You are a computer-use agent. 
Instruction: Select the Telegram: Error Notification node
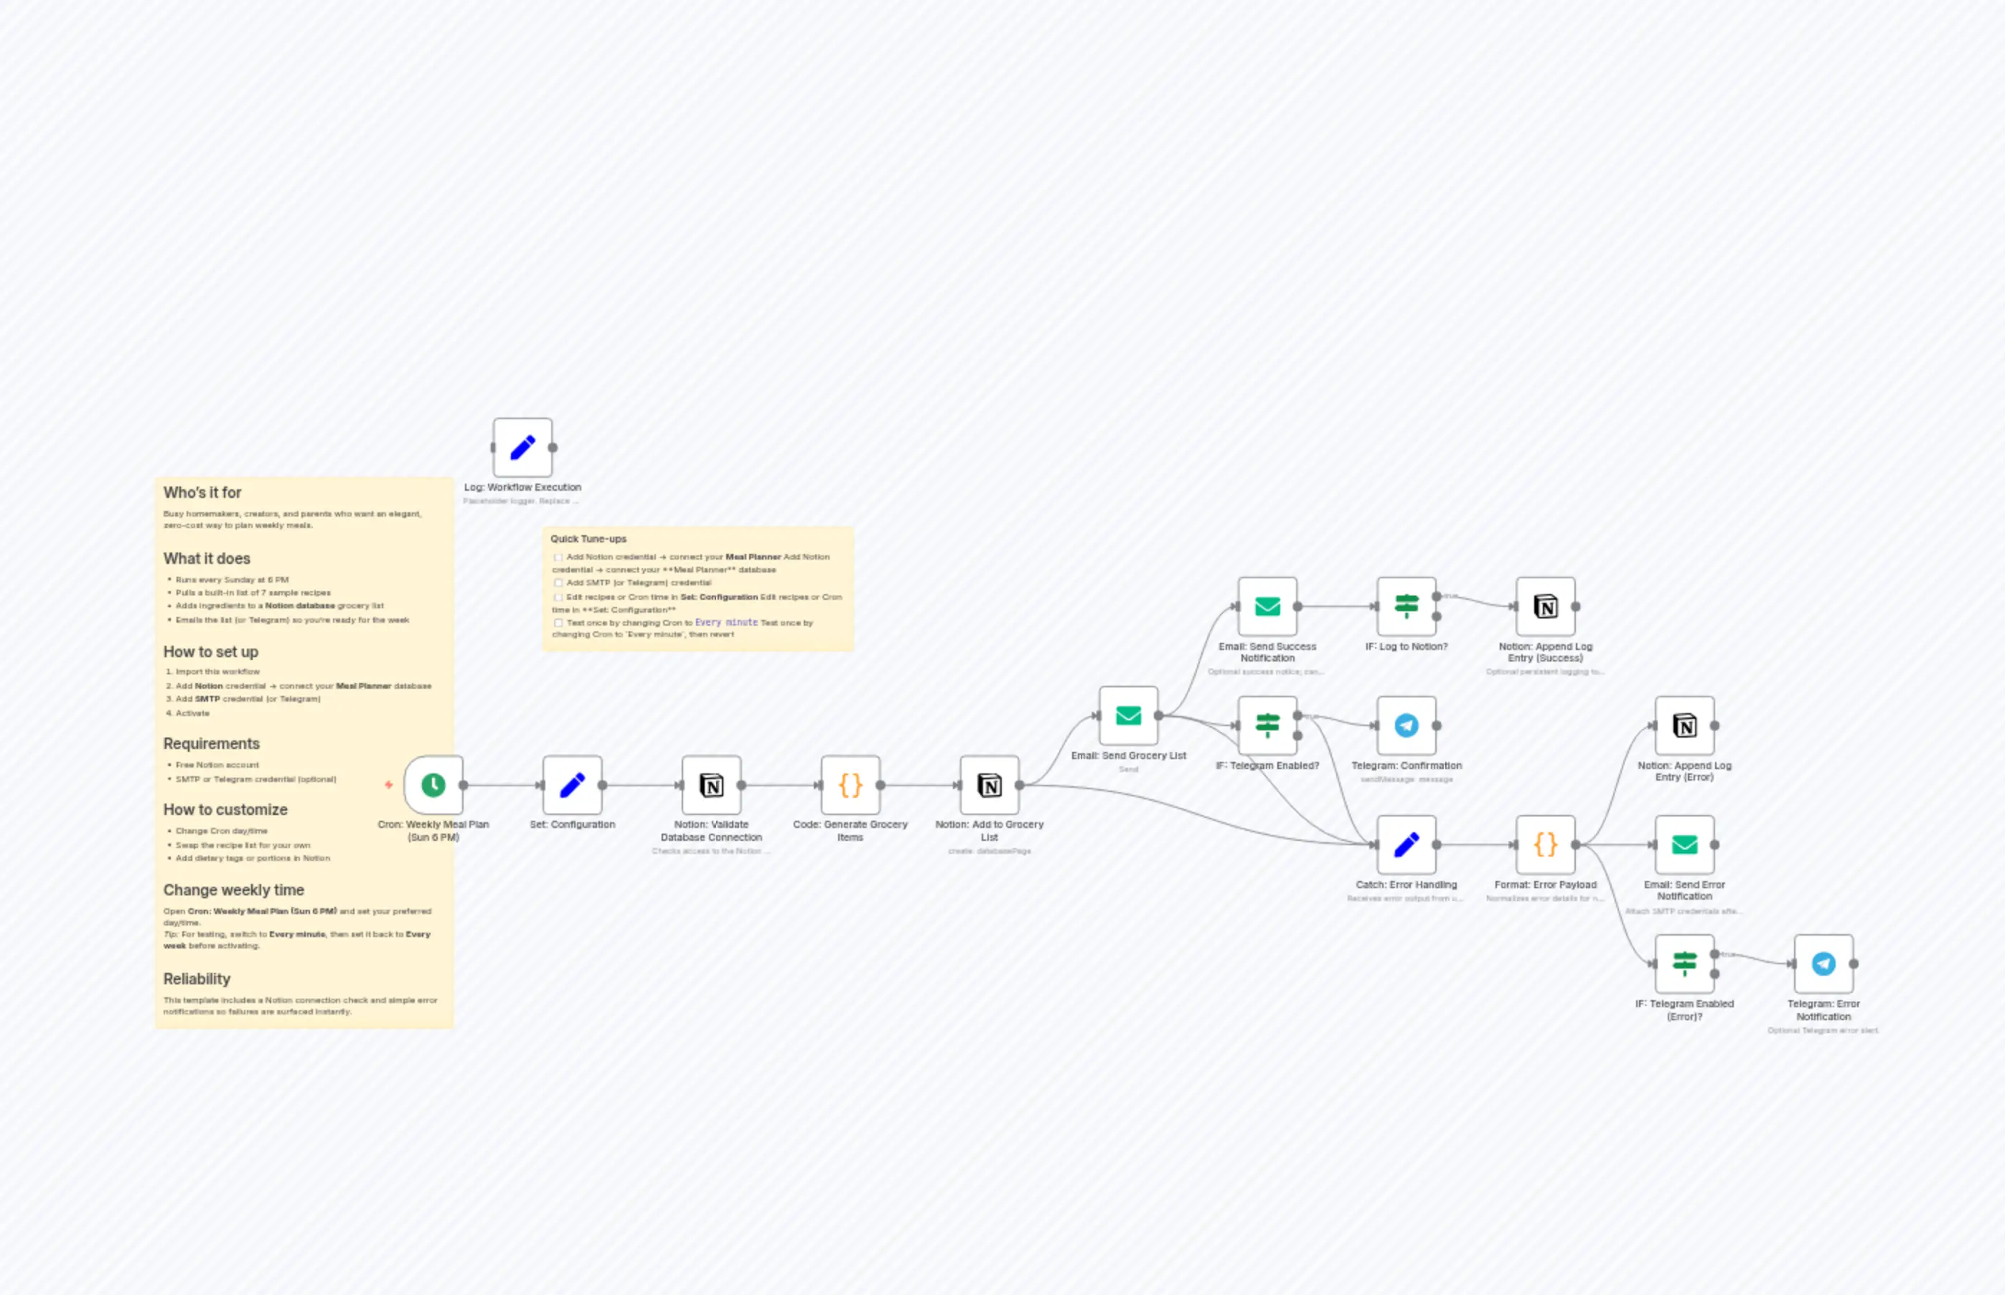tap(1822, 964)
